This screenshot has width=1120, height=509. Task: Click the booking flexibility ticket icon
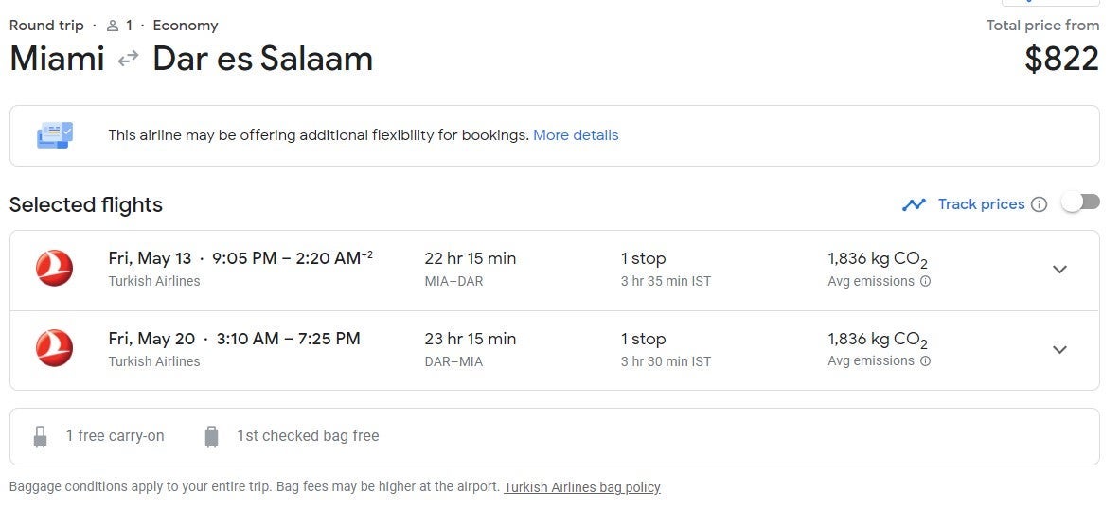(x=55, y=135)
